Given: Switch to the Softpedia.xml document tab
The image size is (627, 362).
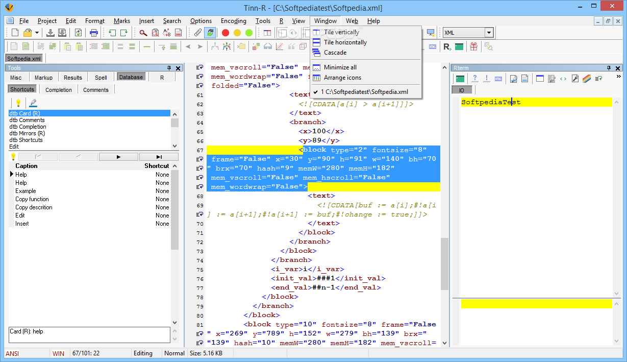Looking at the screenshot, I should (x=24, y=59).
